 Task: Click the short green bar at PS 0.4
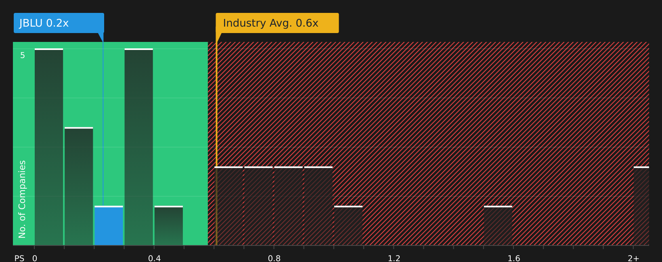169,226
